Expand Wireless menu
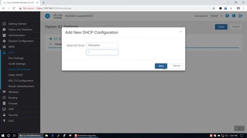The width and height of the screenshot is (247, 138). 14,92
